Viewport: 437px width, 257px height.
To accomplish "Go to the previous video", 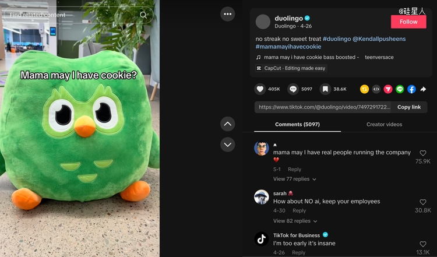I will (x=228, y=124).
